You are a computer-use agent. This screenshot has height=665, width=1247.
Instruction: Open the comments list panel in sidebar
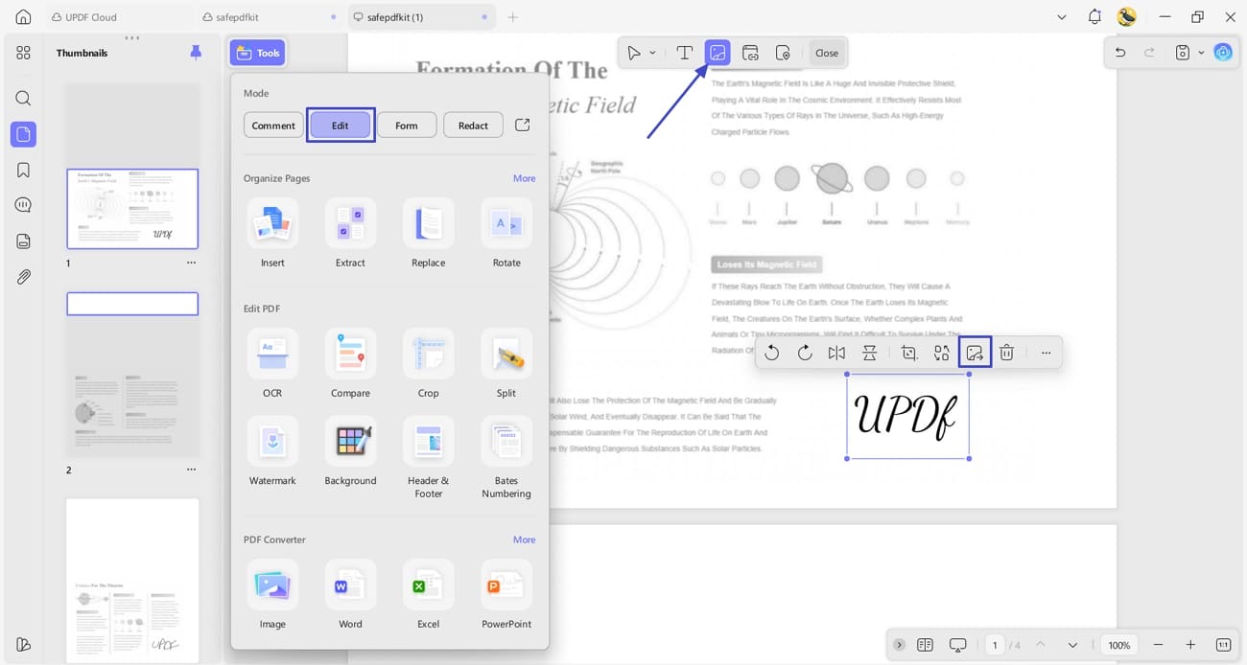pos(23,205)
